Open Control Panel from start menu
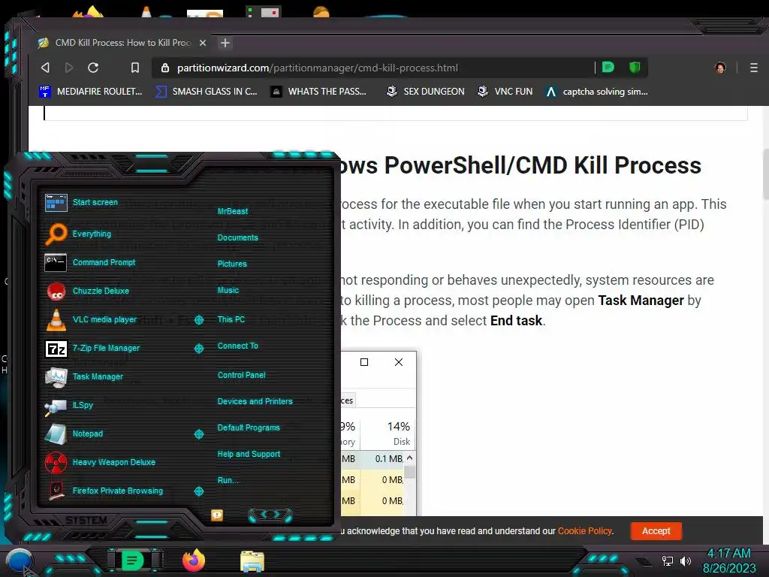Screen dimensions: 769x577 point(241,376)
